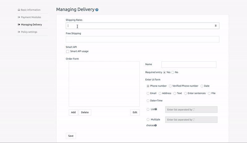Select No for Required entry
This screenshot has height=143, width=247.
(x=173, y=72)
